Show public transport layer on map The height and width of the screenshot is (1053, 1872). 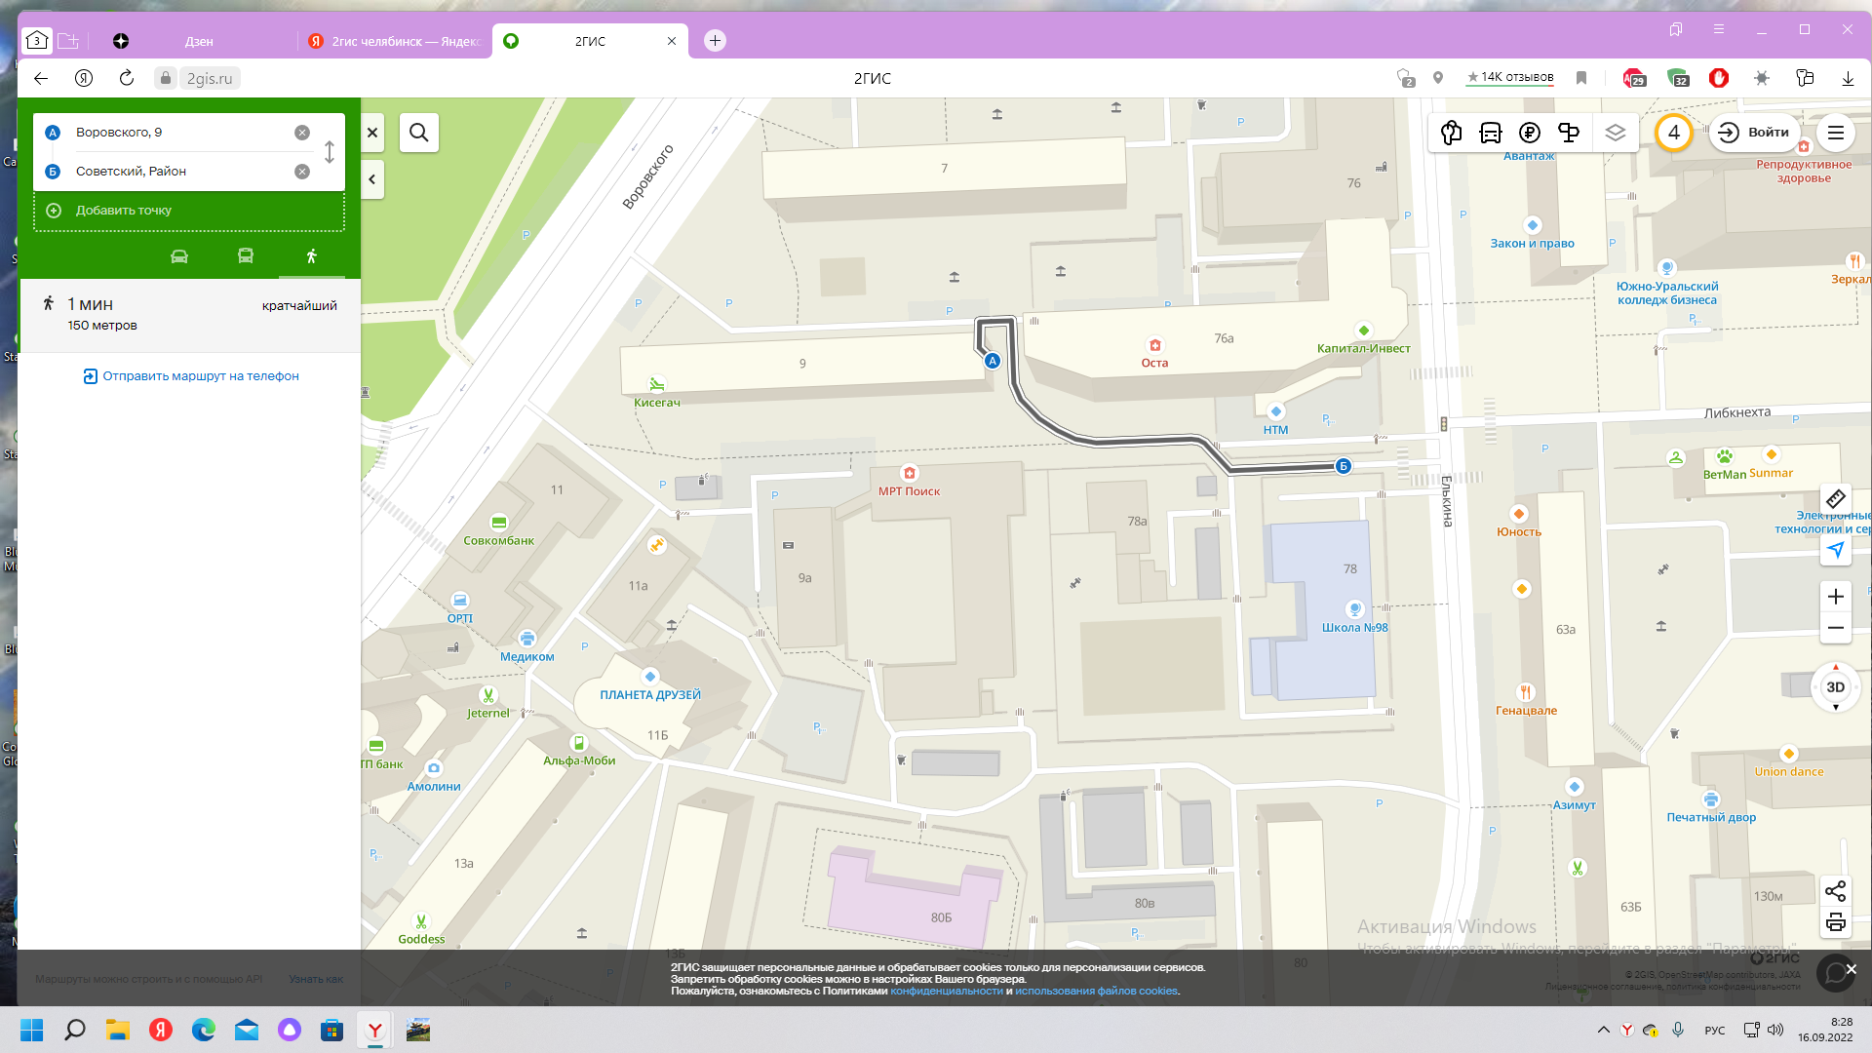(x=1491, y=133)
